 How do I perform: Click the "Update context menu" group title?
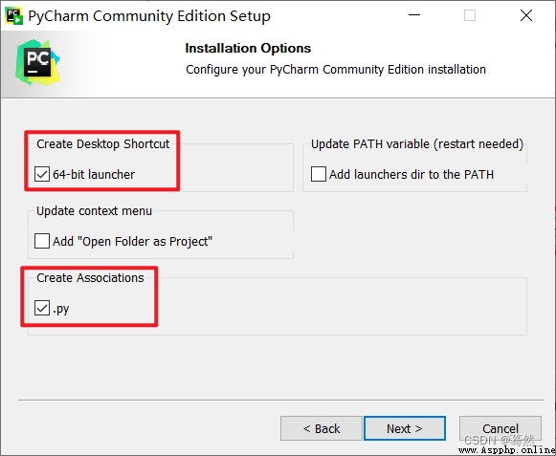pyautogui.click(x=94, y=211)
